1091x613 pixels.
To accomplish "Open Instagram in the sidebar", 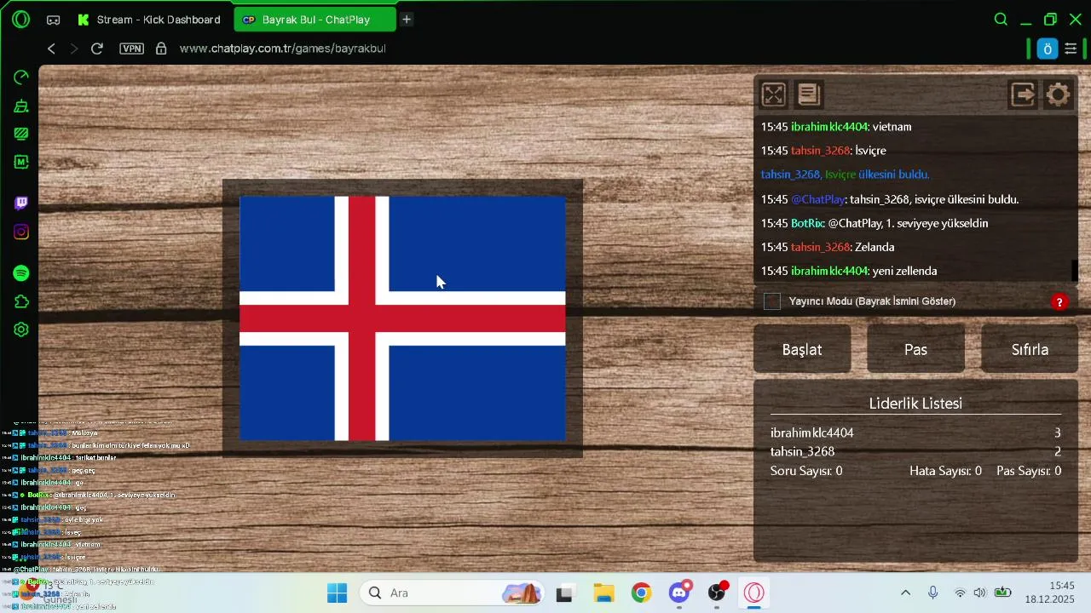I will pyautogui.click(x=21, y=232).
